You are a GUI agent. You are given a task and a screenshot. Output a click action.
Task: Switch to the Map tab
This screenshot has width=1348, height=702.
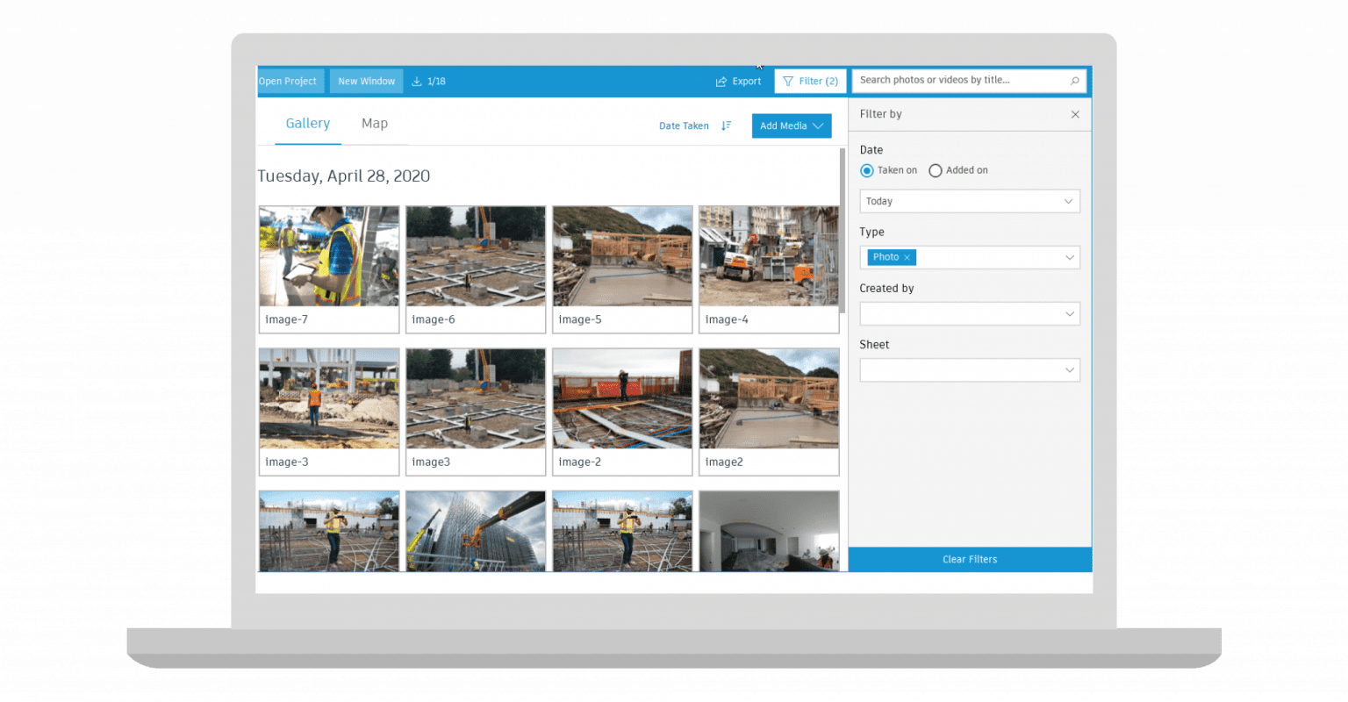click(x=375, y=124)
